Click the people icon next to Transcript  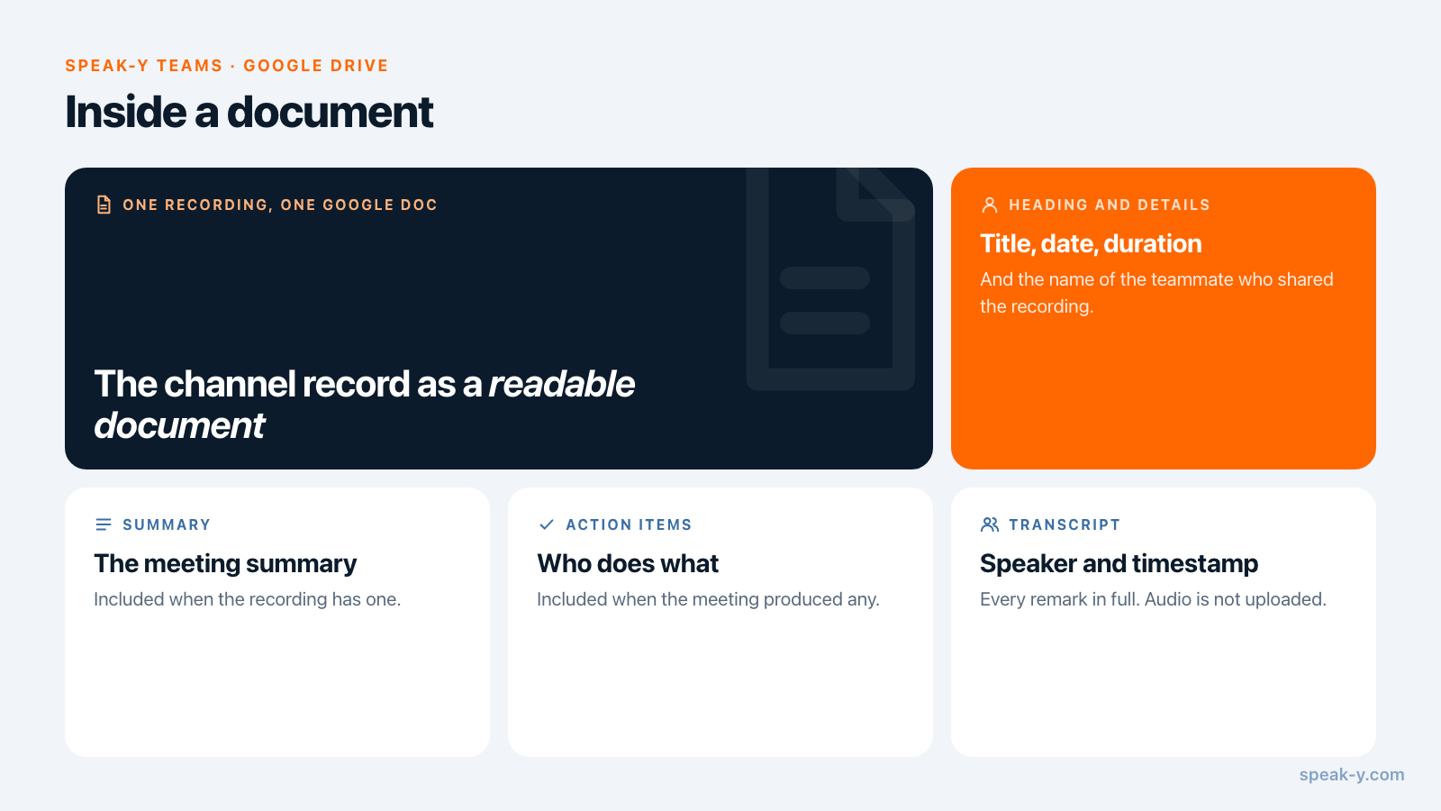[x=990, y=524]
